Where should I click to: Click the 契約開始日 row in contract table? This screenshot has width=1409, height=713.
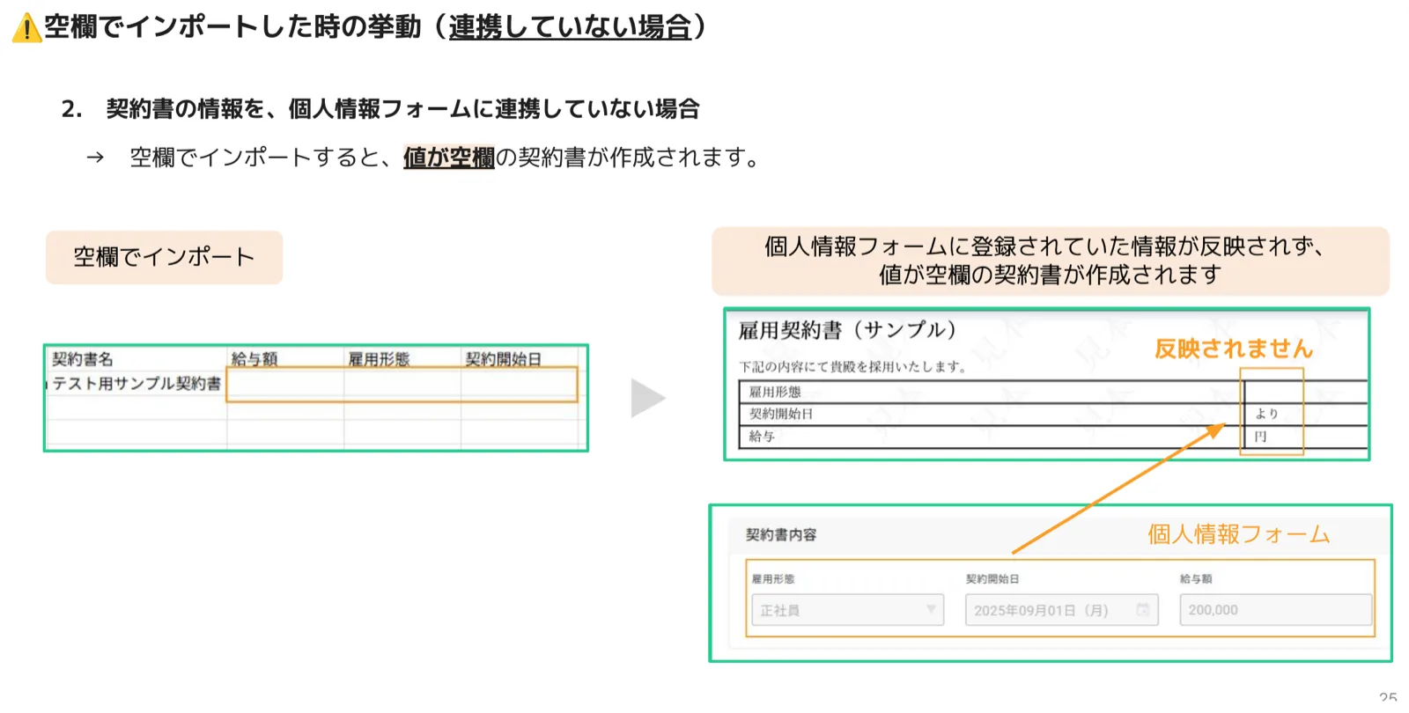click(x=1052, y=414)
